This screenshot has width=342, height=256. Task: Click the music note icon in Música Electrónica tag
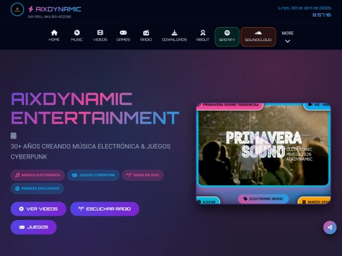[x=18, y=175]
